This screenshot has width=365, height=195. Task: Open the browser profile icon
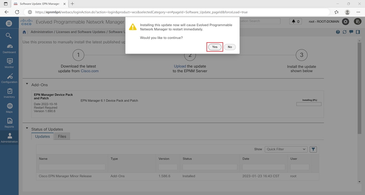coord(347,12)
